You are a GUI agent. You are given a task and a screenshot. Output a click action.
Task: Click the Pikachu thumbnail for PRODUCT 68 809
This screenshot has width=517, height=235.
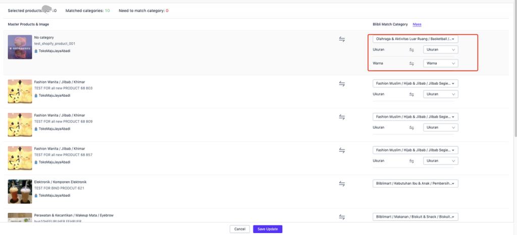coord(20,125)
